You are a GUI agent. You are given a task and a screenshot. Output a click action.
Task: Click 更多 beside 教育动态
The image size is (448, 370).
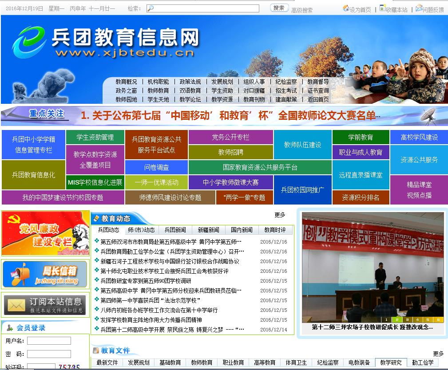coord(280,215)
